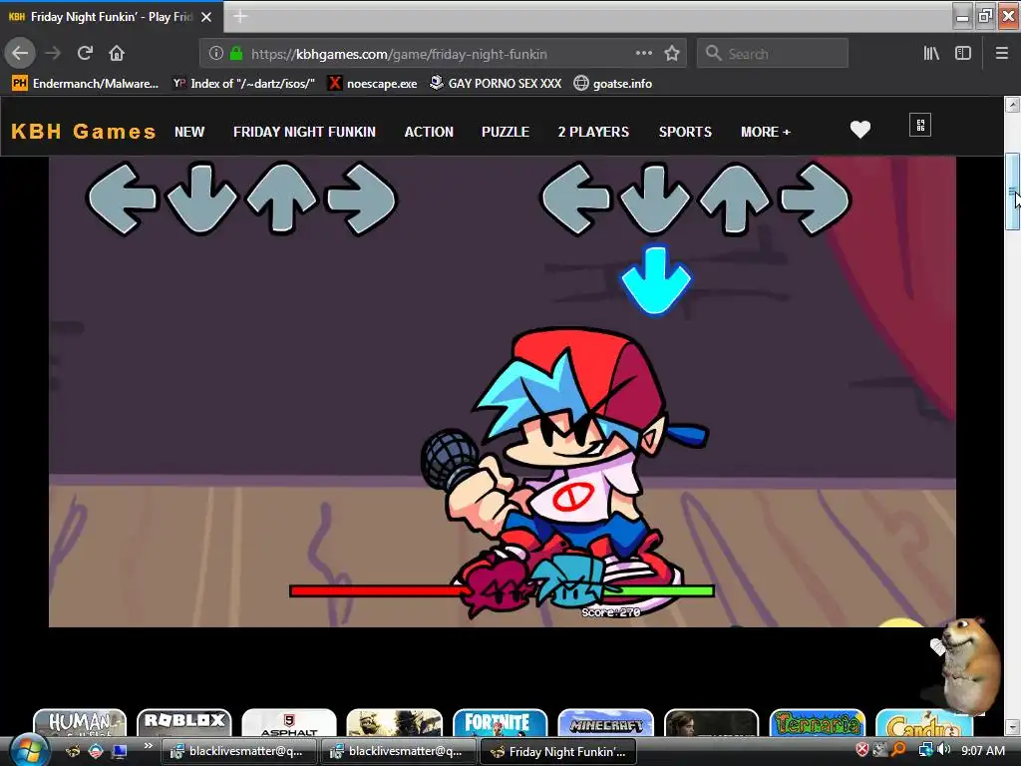This screenshot has height=766, width=1021.
Task: Show site information via the info icon
Action: [x=216, y=54]
